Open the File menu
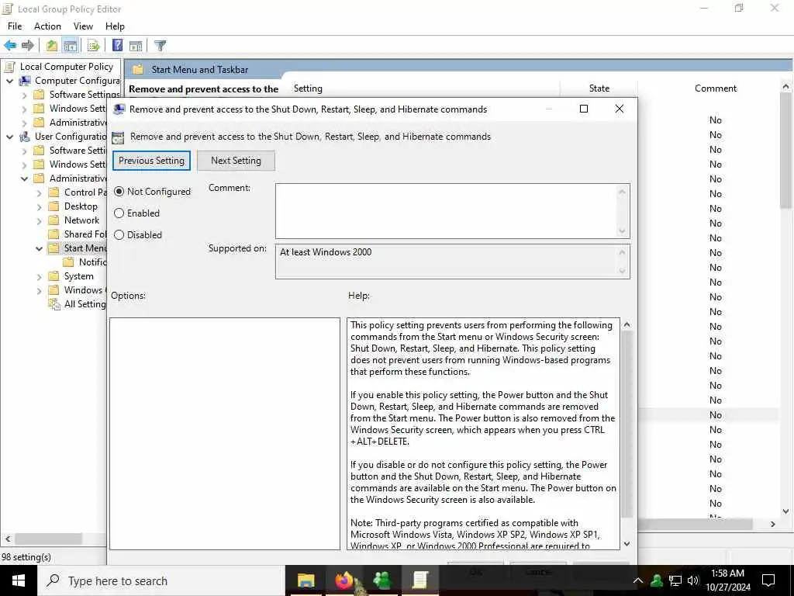 [15, 26]
